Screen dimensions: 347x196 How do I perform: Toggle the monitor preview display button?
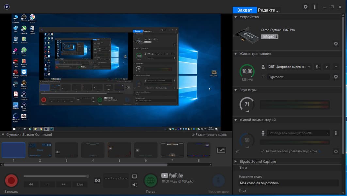pos(134,176)
